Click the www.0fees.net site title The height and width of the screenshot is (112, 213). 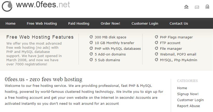tap(43, 5)
